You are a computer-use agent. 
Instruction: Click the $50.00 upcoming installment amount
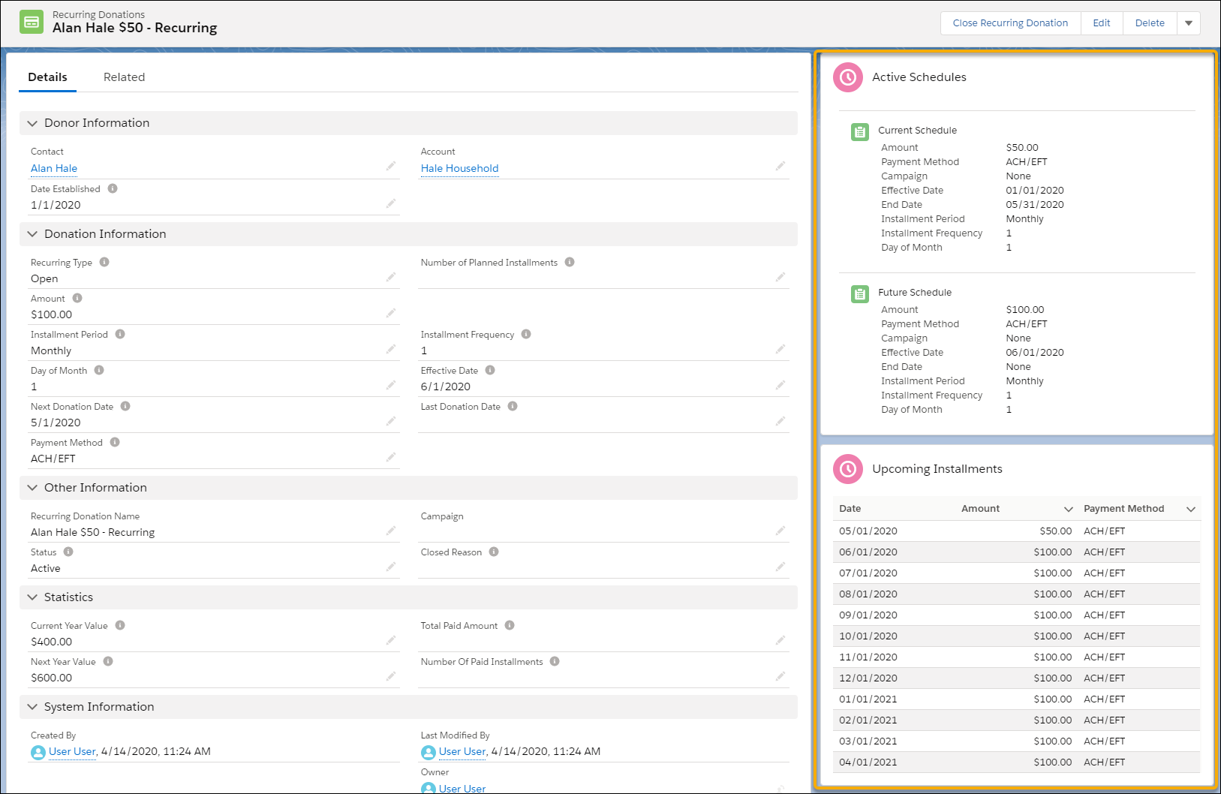1055,531
